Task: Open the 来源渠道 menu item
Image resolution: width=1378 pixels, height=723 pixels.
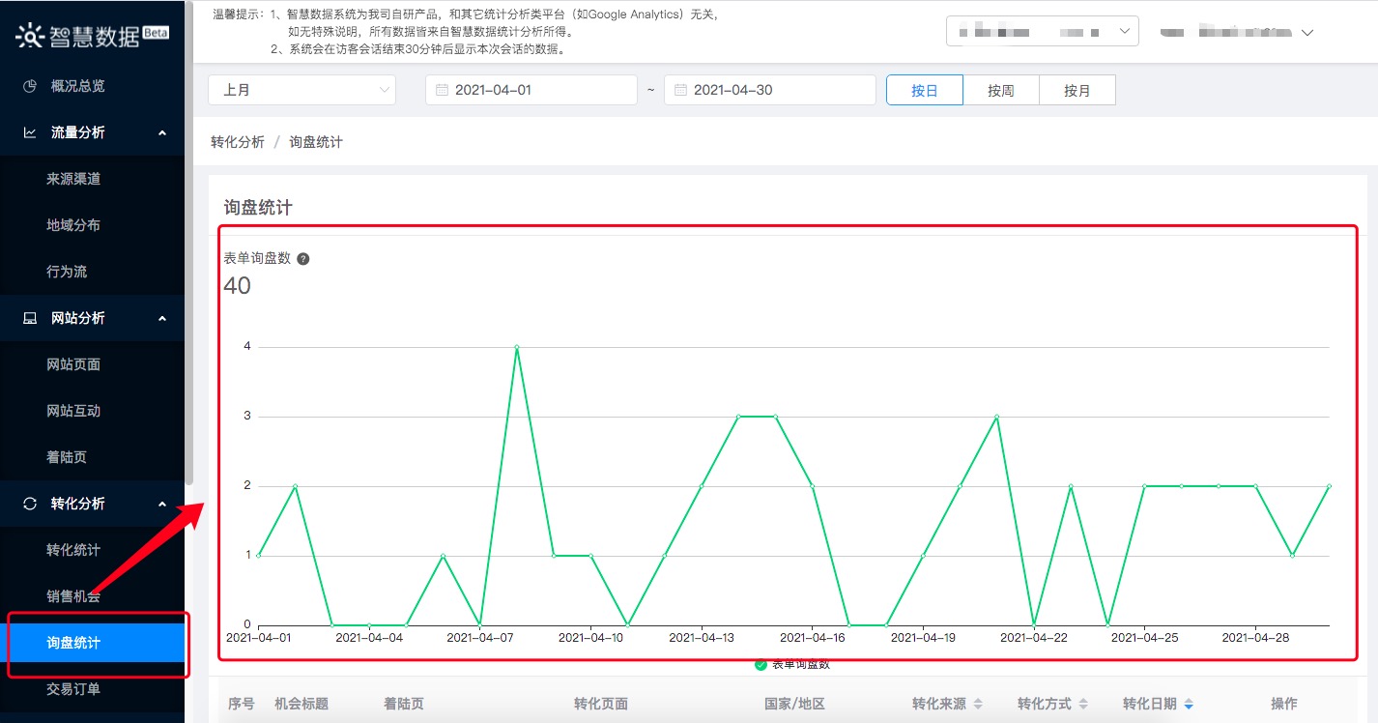Action: click(x=73, y=179)
